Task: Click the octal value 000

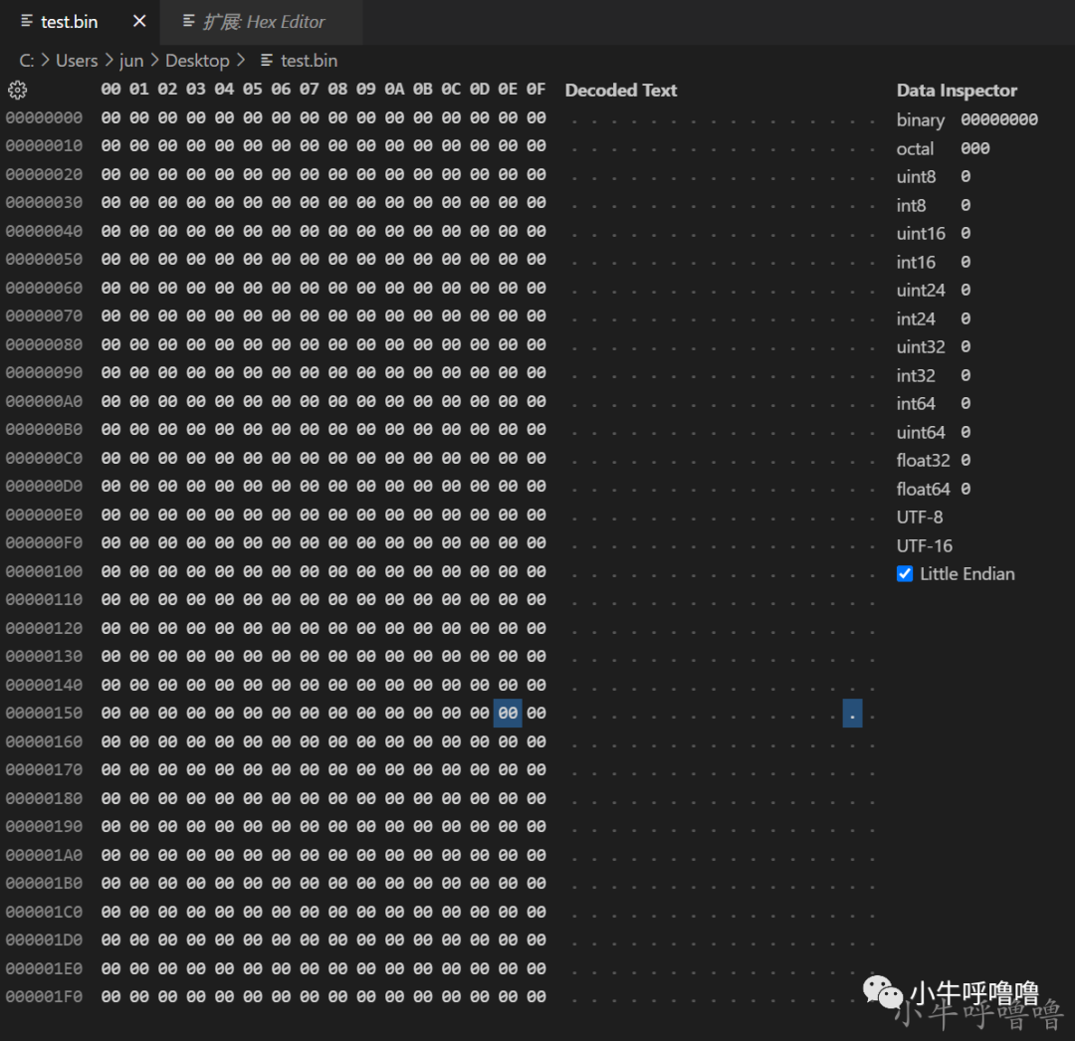Action: [x=975, y=148]
